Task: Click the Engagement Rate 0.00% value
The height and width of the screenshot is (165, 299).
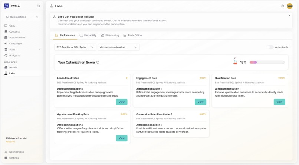Action: [203, 78]
